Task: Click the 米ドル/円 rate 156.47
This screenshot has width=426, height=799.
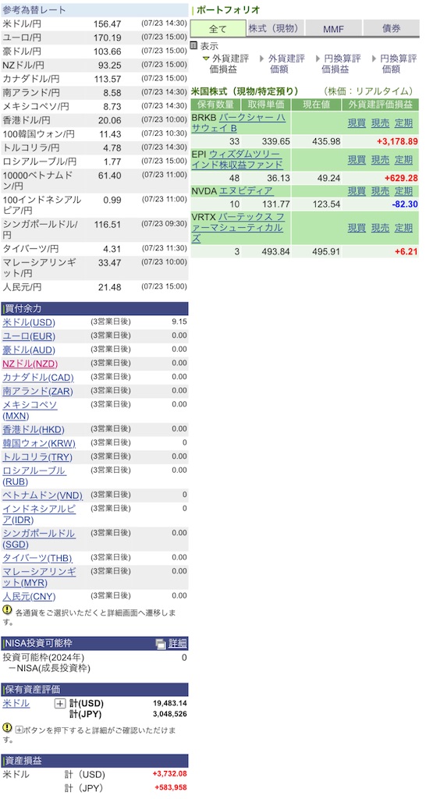Action: click(108, 24)
